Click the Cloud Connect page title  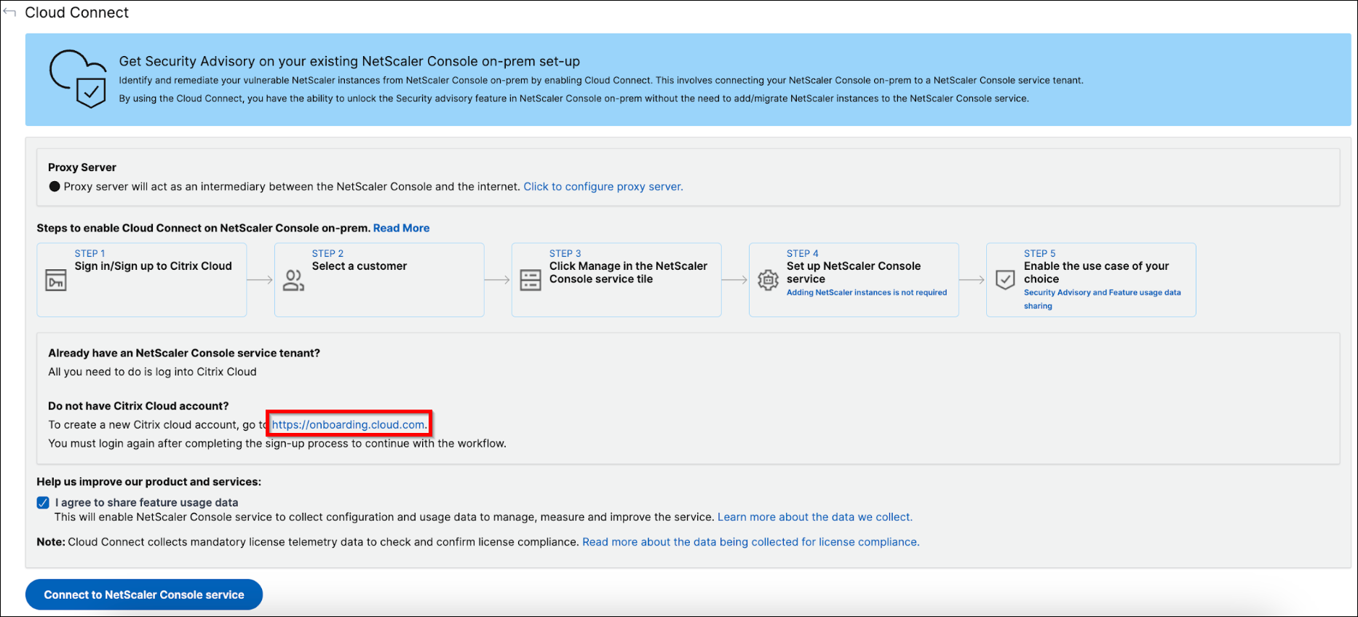tap(76, 12)
